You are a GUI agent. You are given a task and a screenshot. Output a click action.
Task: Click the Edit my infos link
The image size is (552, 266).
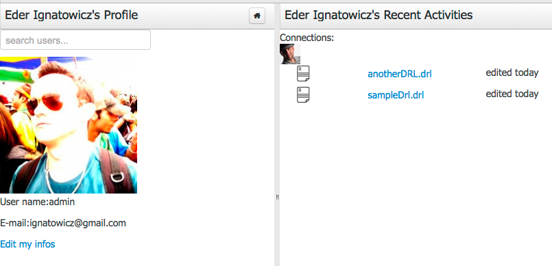tap(27, 244)
